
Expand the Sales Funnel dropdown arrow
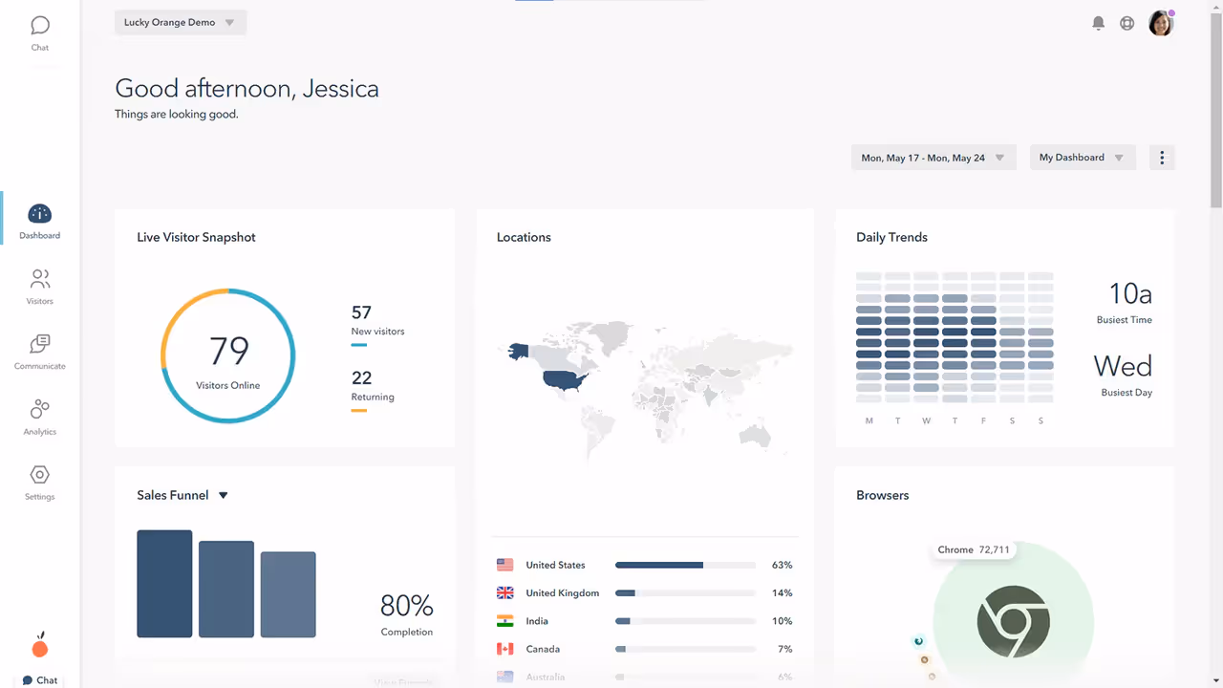pos(224,495)
